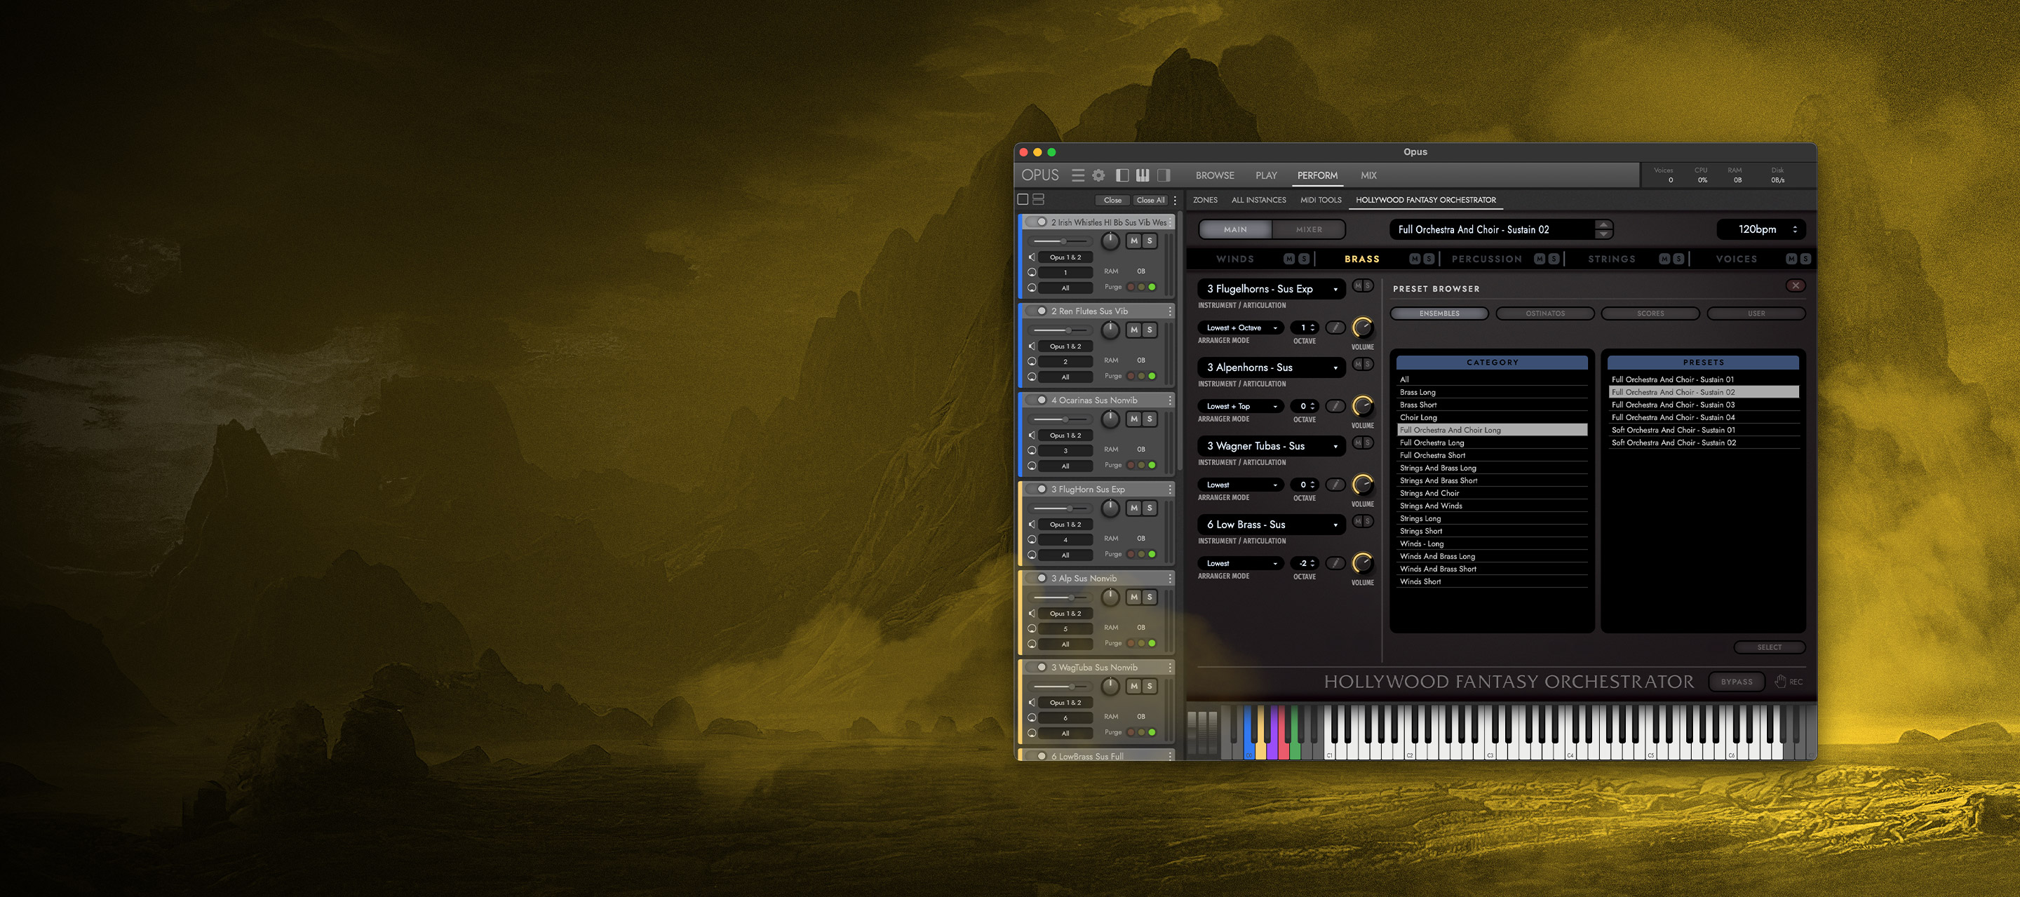
Task: Click pencil edit icon for Flugelhorns row
Action: 1335,328
